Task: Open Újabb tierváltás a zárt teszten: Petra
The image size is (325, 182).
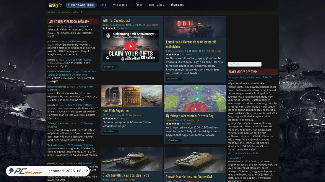Action: tap(126, 175)
